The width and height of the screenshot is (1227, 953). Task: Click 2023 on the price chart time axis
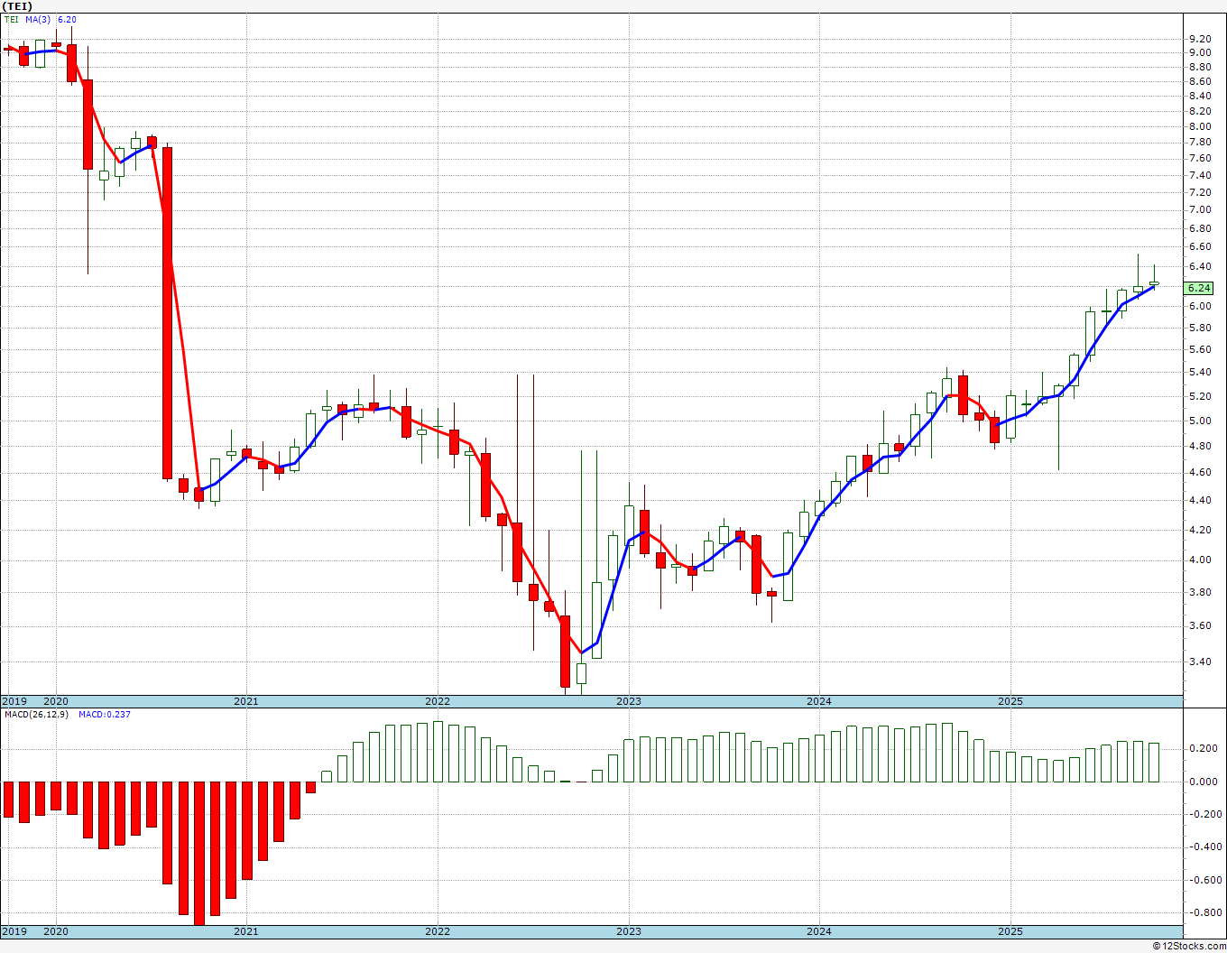(x=628, y=701)
